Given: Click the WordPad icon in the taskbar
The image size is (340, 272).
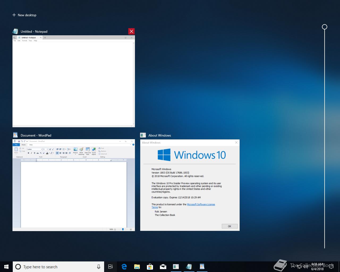Looking at the screenshot, I should 202,267.
